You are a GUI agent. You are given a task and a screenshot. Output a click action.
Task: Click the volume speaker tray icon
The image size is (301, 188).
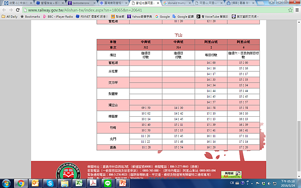(x=269, y=183)
